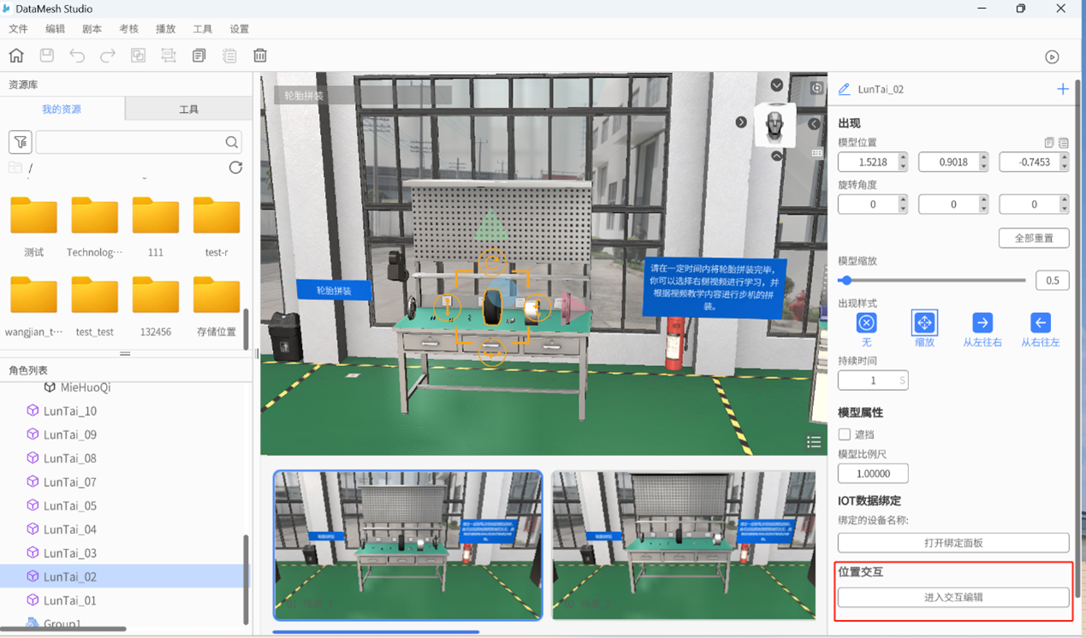The height and width of the screenshot is (638, 1086).
Task: Click the second scene thumbnail below the viewport
Action: (x=684, y=545)
